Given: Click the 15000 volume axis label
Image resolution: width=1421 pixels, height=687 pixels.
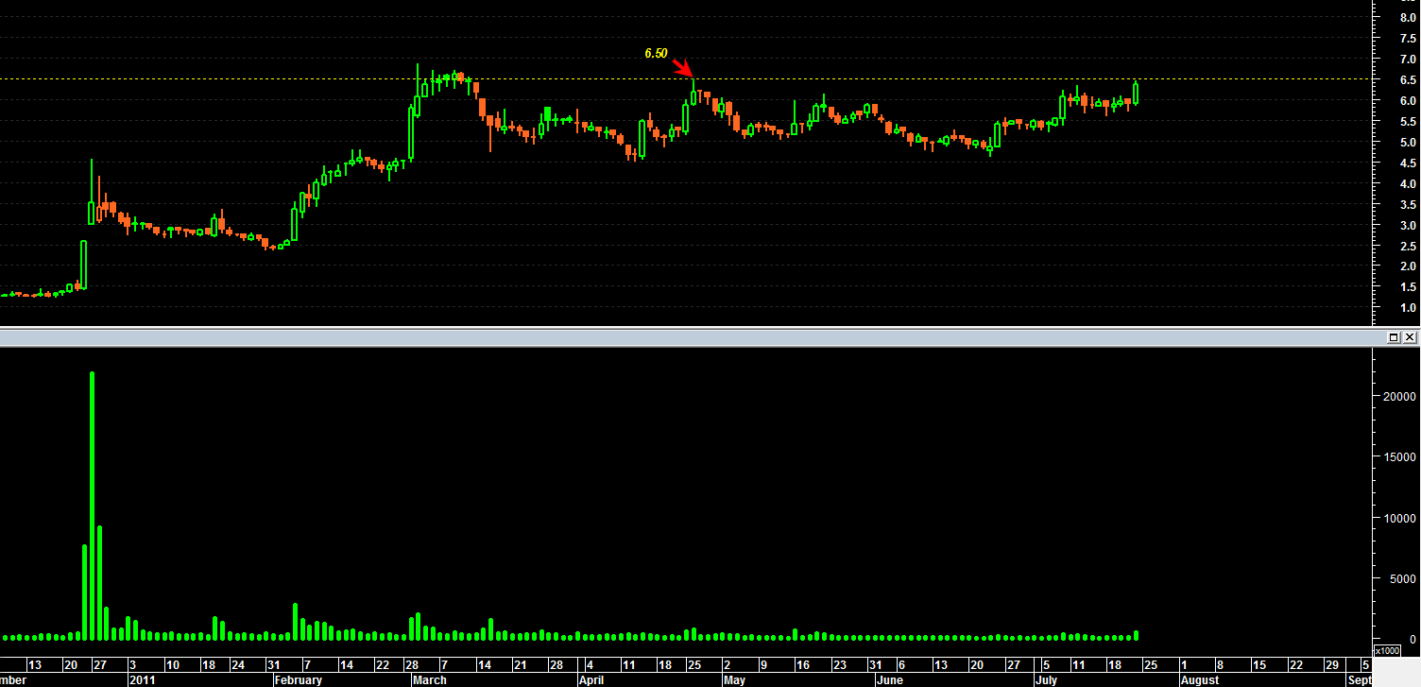Looking at the screenshot, I should click(x=1401, y=457).
